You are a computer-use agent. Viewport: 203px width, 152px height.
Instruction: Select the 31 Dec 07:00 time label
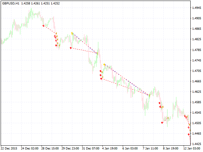(89, 148)
